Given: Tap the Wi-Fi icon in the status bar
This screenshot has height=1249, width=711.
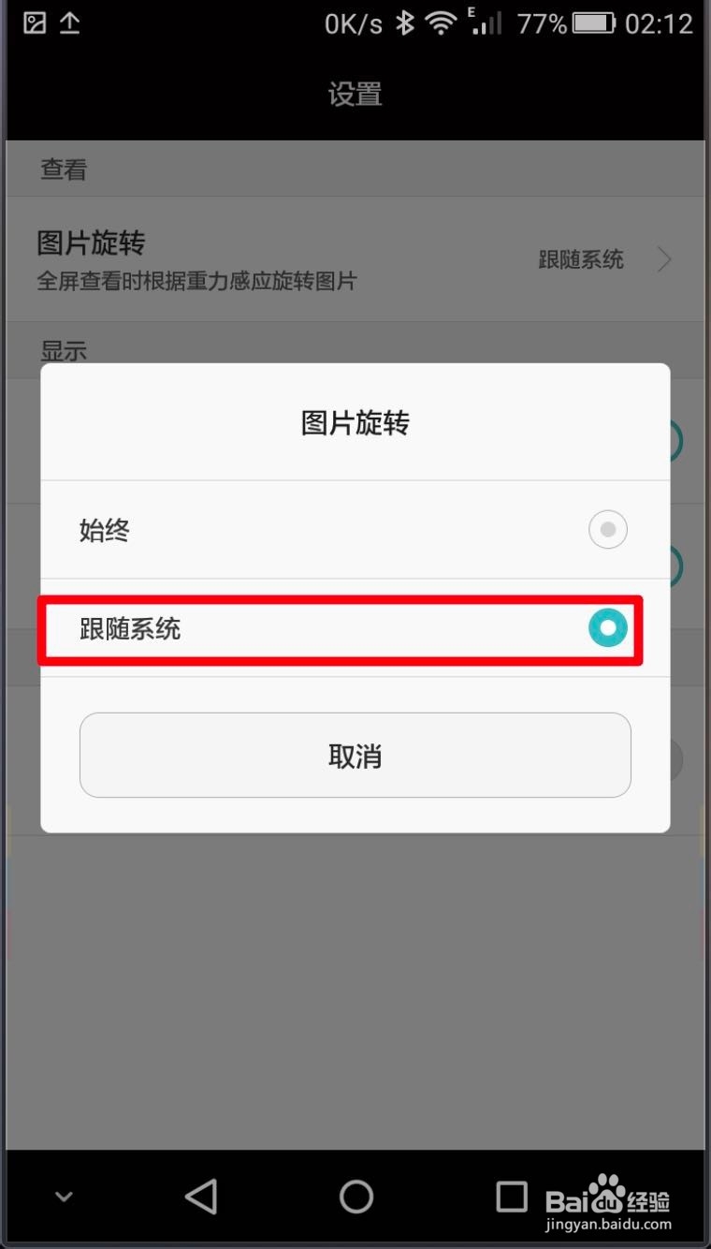Looking at the screenshot, I should tap(441, 23).
